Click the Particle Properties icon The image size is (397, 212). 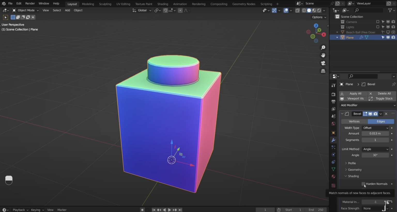333,147
